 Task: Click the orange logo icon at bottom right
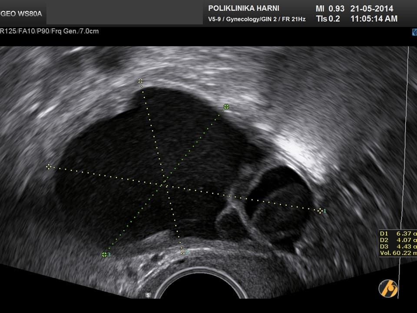point(388,288)
